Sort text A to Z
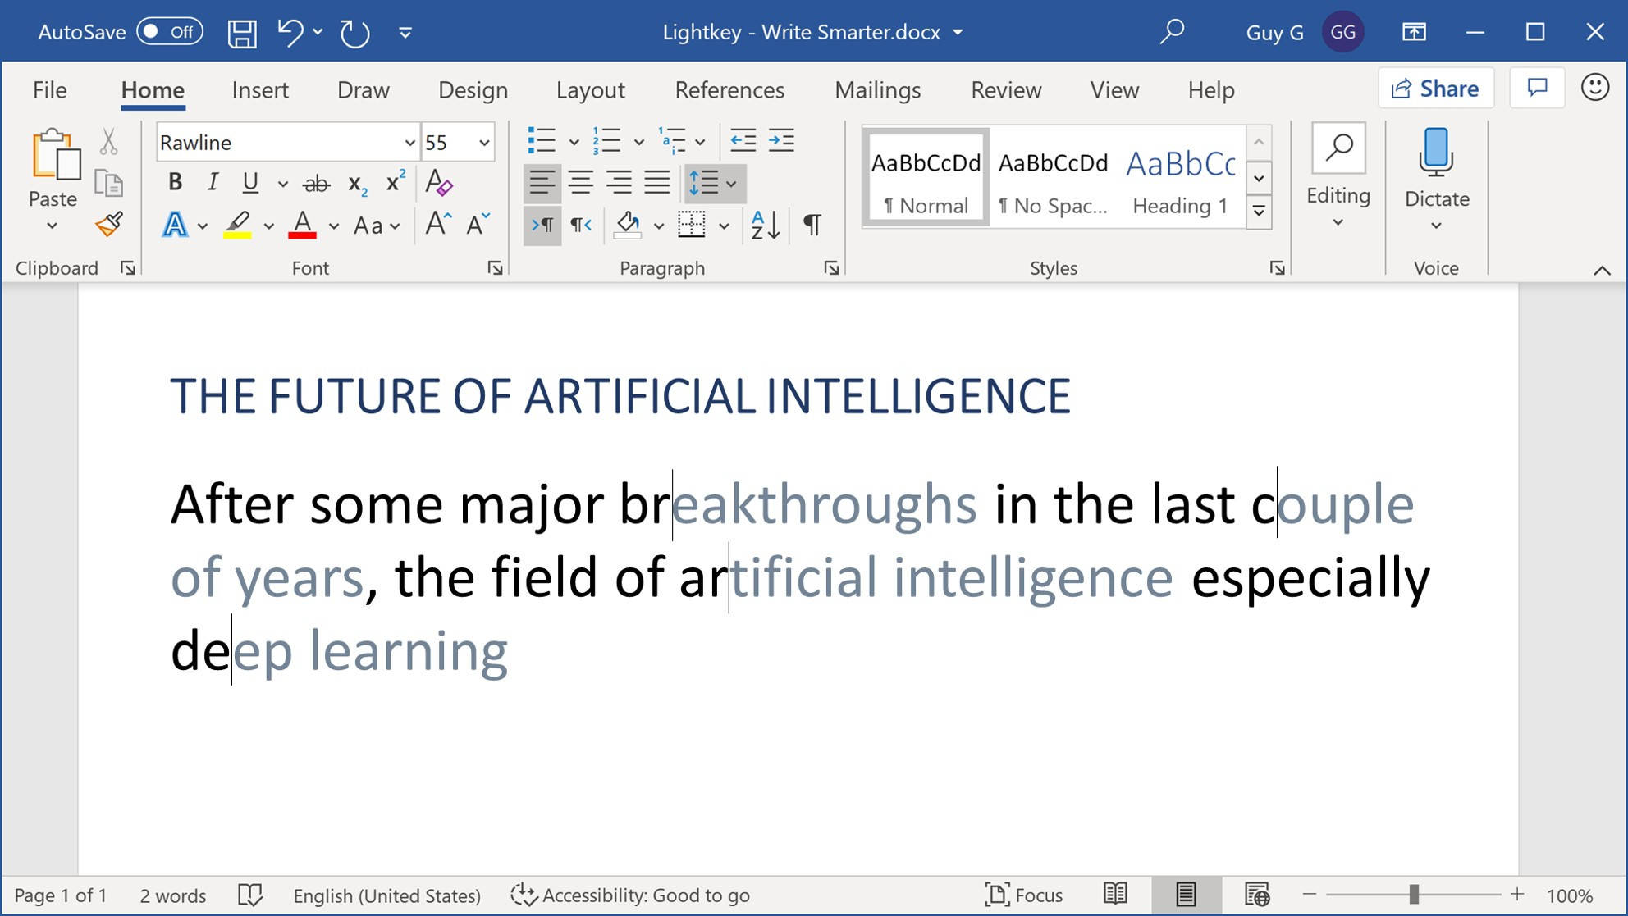 pos(765,225)
